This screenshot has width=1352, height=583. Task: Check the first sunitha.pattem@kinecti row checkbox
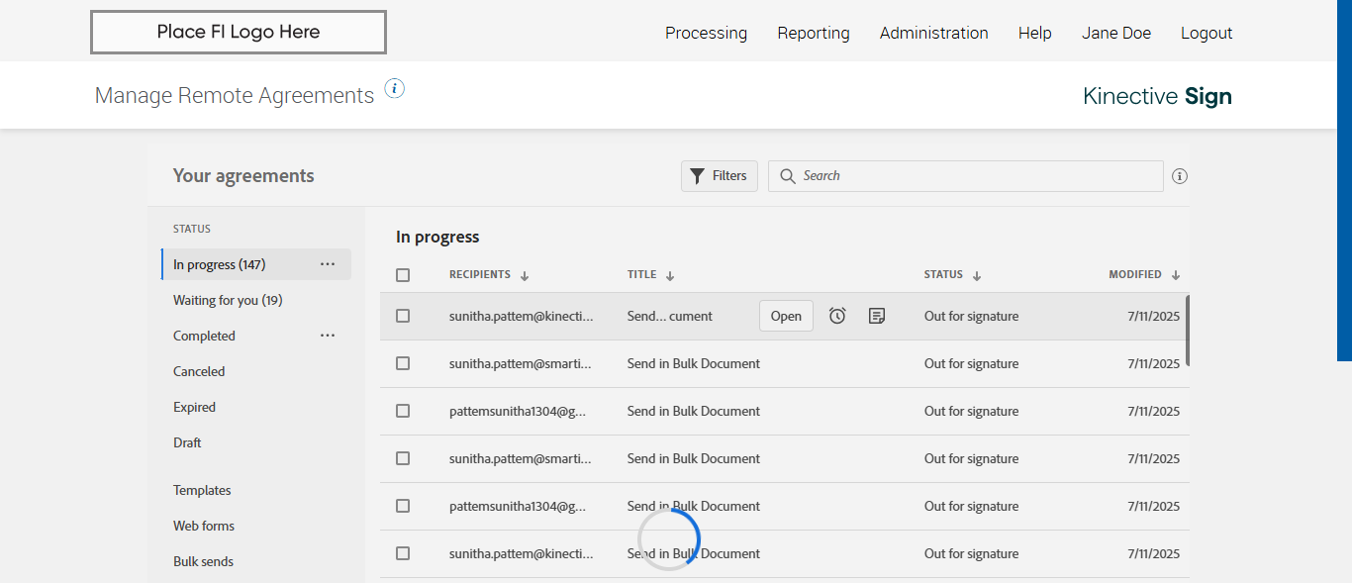click(403, 316)
